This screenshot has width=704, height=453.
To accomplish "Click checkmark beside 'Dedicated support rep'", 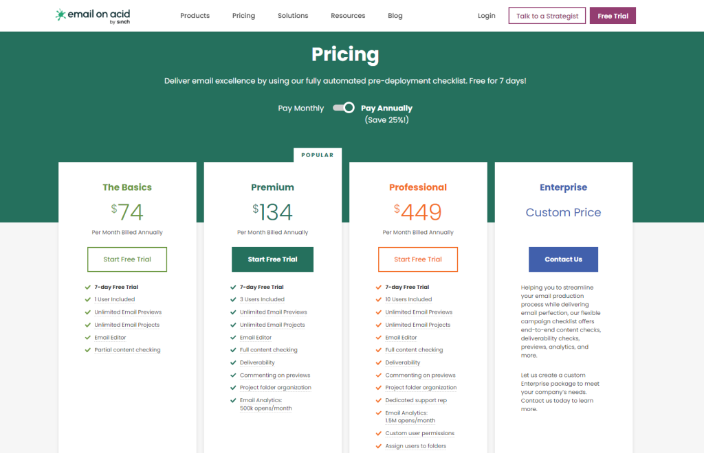I will [379, 401].
